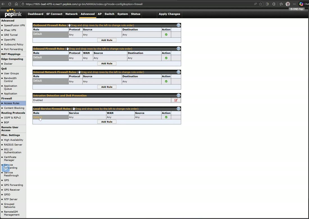Open Content Blocking page
The width and height of the screenshot is (309, 219).
pos(14,108)
